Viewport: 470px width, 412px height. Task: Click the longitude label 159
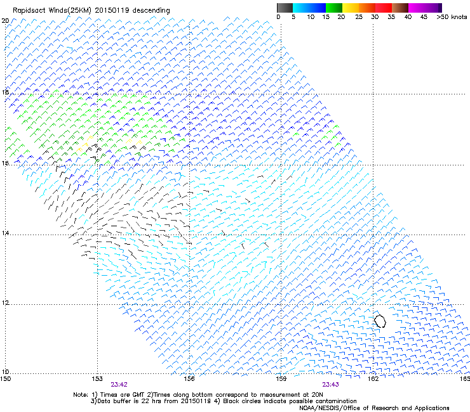coord(281,379)
